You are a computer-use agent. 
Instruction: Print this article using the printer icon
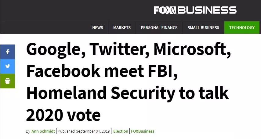[x=7, y=81]
